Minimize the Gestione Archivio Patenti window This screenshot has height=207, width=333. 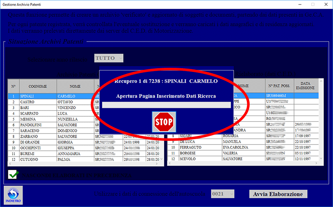click(300, 4)
